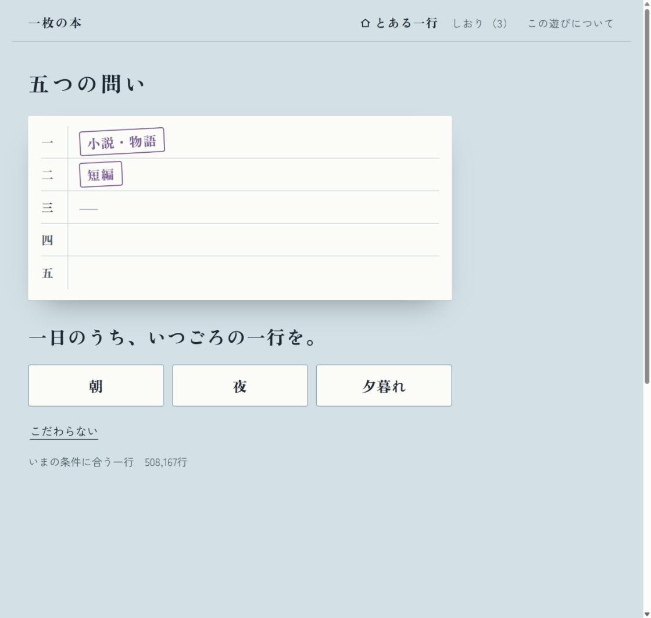Choose the 夕暮れ answer button

point(384,386)
